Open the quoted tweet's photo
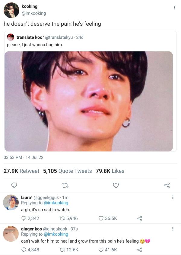Image resolution: width=181 pixels, height=255 pixels. (88, 101)
